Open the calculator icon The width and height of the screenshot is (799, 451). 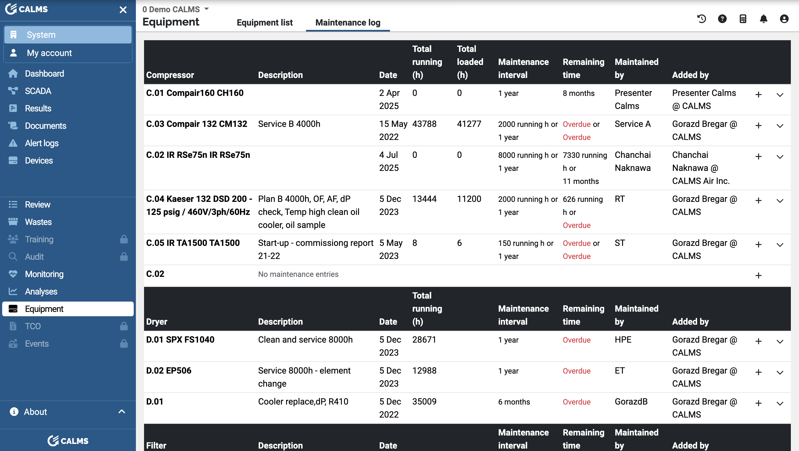tap(743, 19)
